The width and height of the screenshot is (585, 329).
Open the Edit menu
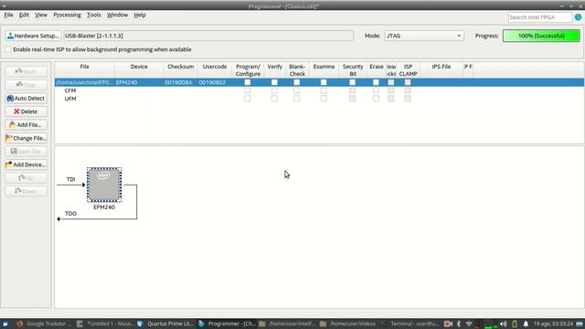click(24, 15)
